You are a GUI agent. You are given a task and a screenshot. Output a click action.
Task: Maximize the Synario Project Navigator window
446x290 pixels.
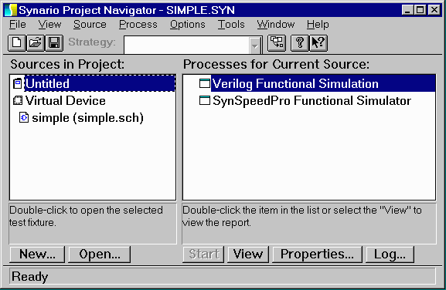(420, 10)
